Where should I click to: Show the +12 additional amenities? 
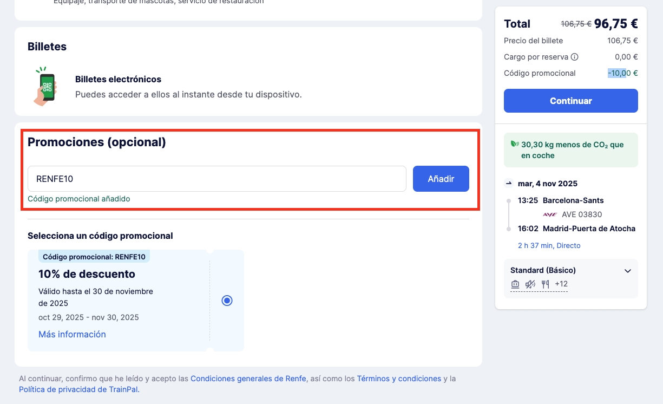coord(561,284)
